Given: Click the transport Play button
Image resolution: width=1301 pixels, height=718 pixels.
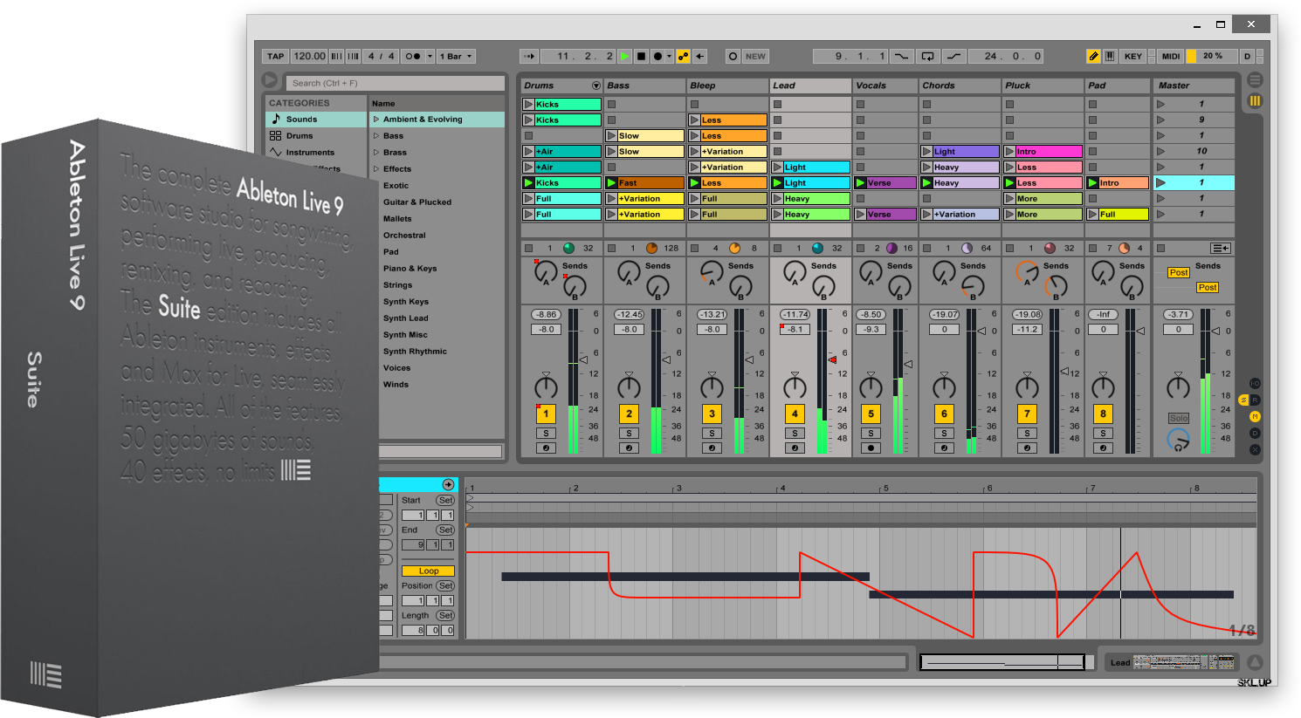Looking at the screenshot, I should [x=624, y=56].
